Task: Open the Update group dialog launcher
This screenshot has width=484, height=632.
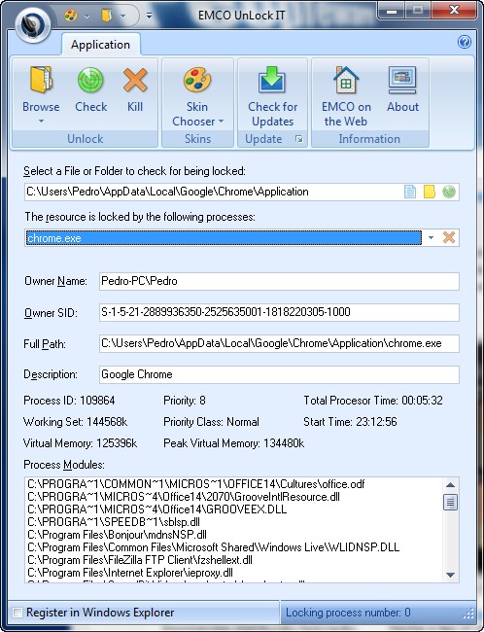Action: click(x=298, y=139)
